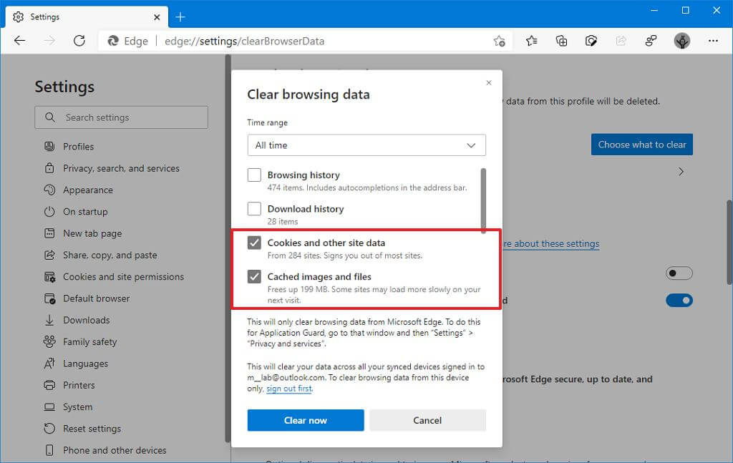The width and height of the screenshot is (733, 463).
Task: Click the Appearance label in sidebar
Action: [x=88, y=190]
